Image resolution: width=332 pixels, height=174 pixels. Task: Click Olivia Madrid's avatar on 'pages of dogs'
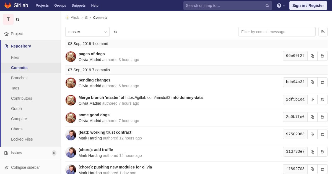[x=71, y=57]
